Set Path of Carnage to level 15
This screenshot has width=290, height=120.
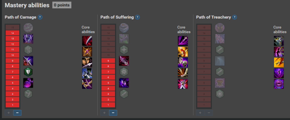coord(12,28)
